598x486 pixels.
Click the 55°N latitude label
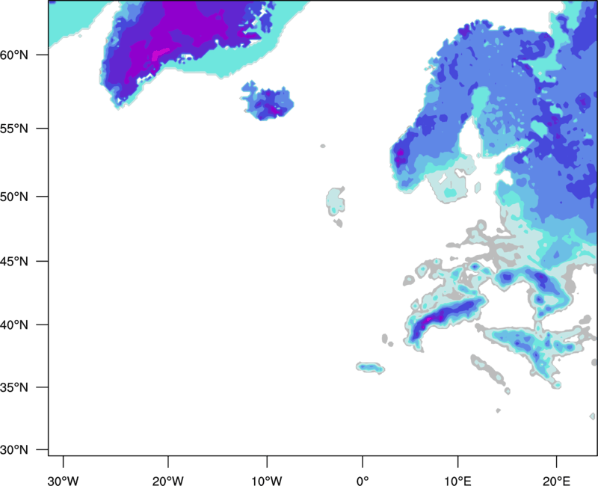click(x=14, y=129)
